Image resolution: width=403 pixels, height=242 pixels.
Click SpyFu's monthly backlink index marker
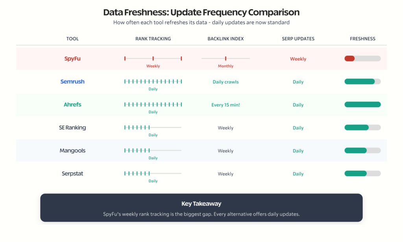[226, 58]
